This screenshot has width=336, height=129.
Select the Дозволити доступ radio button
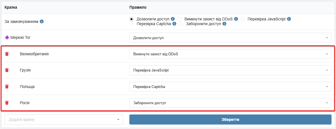pos(132,19)
